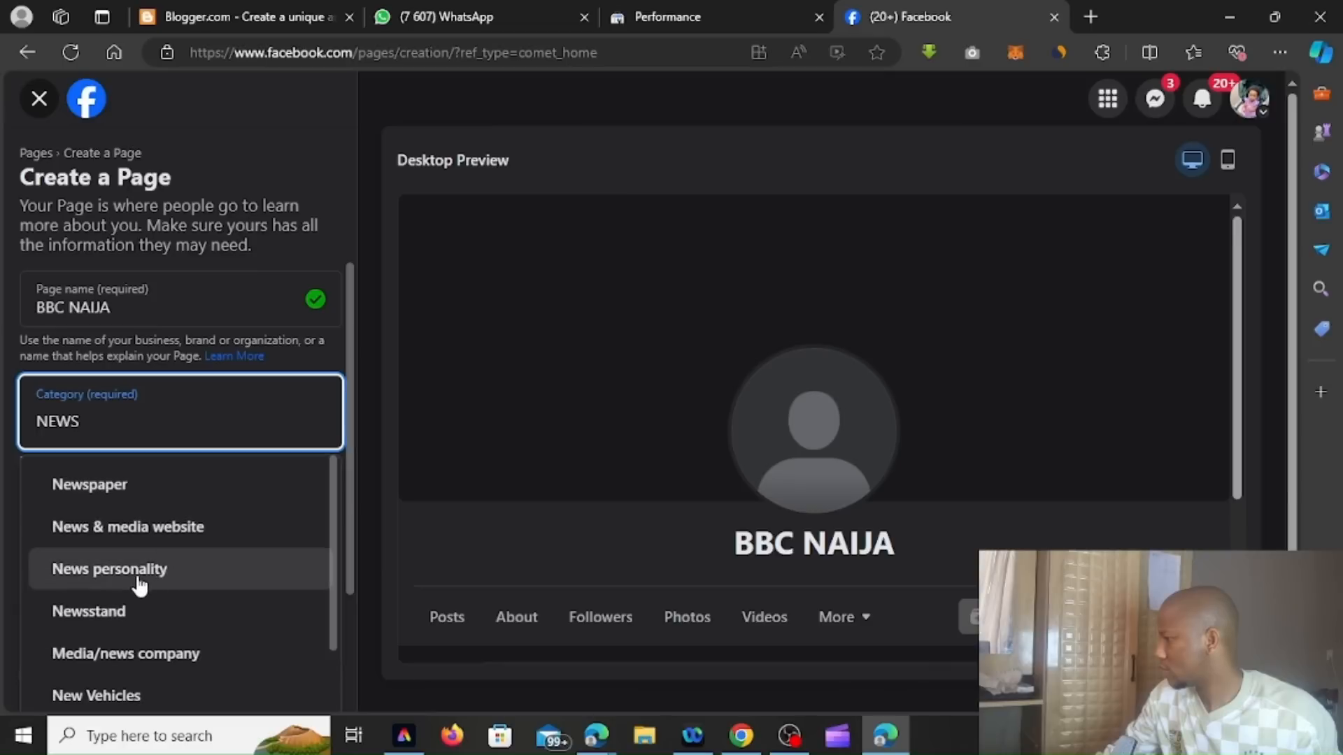Open Microsoft Store from the taskbar
The width and height of the screenshot is (1343, 755).
[499, 735]
